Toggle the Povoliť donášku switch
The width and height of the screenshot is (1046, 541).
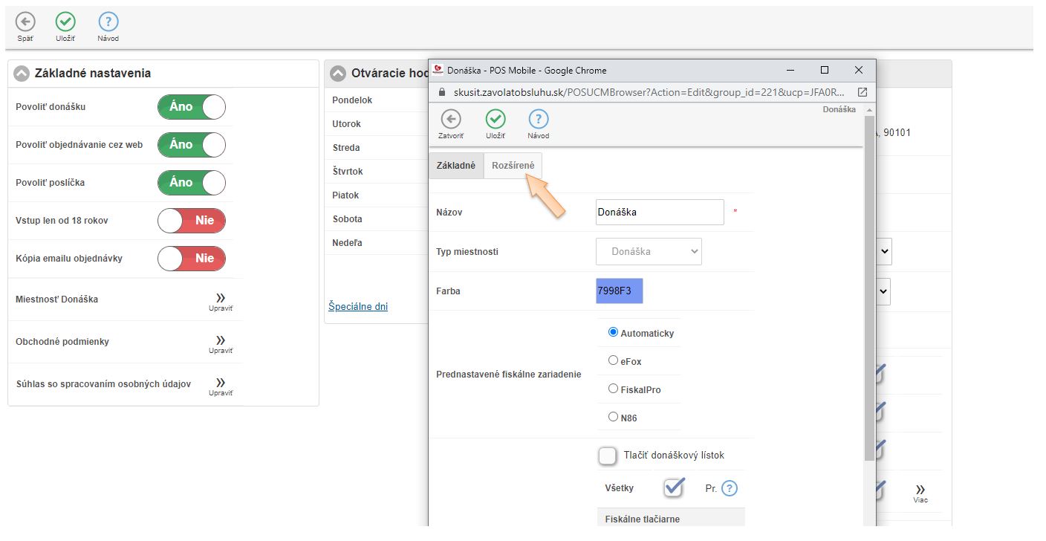pos(191,107)
